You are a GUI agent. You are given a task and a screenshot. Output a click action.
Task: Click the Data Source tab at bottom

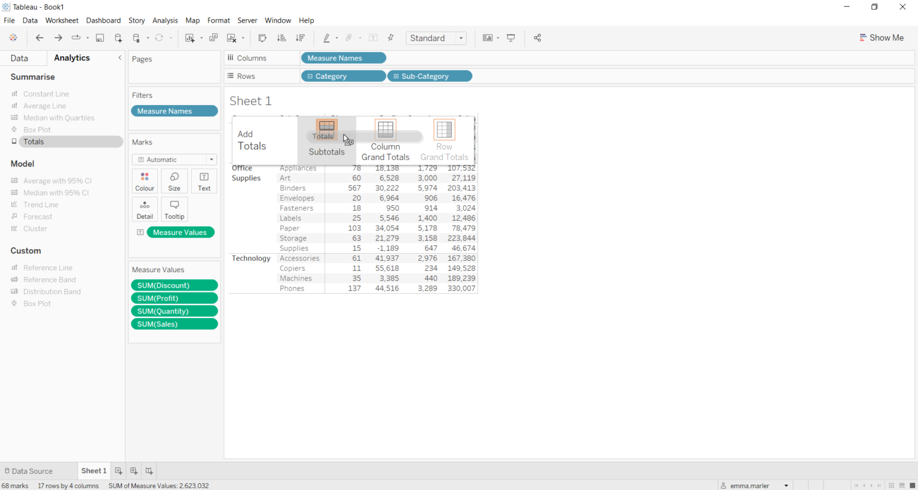click(x=31, y=471)
